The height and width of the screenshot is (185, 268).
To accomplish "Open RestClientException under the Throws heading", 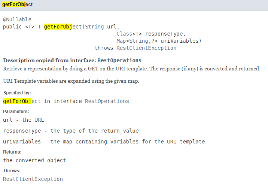I will [33, 179].
